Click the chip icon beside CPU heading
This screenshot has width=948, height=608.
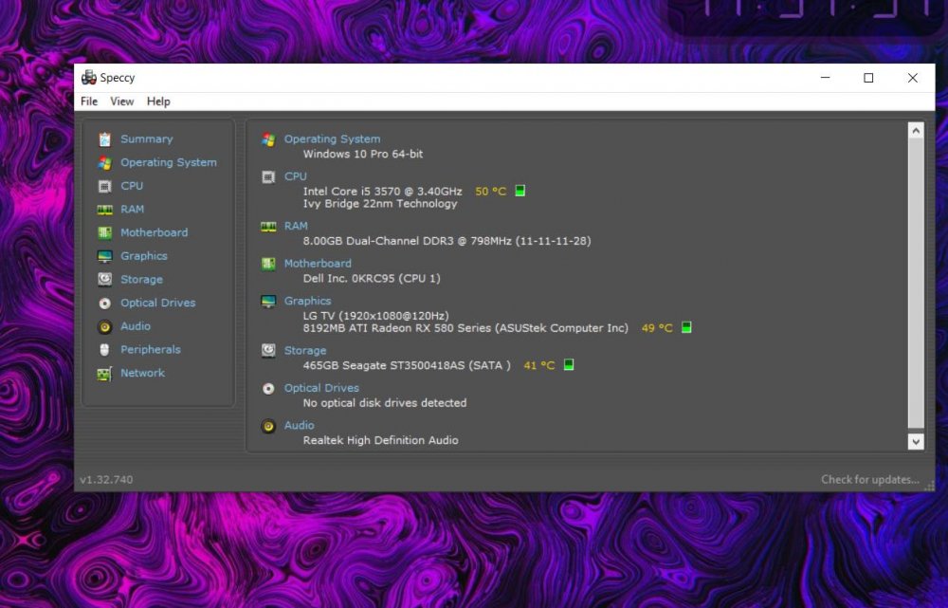pyautogui.click(x=268, y=176)
